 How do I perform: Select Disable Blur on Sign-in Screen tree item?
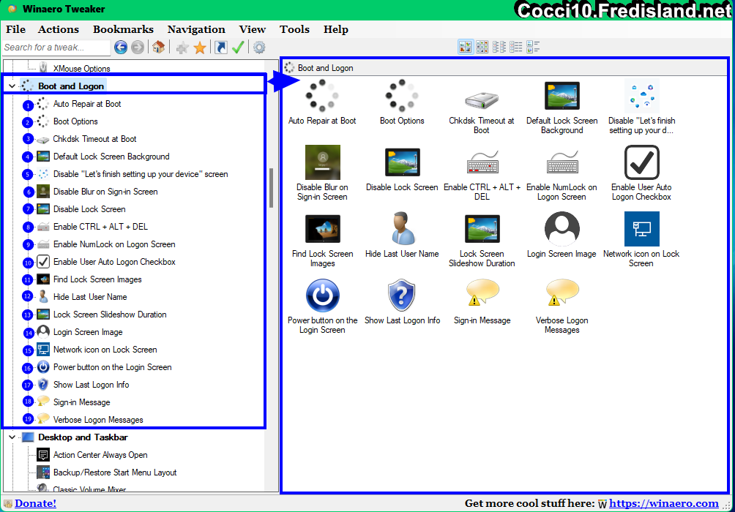click(x=105, y=192)
